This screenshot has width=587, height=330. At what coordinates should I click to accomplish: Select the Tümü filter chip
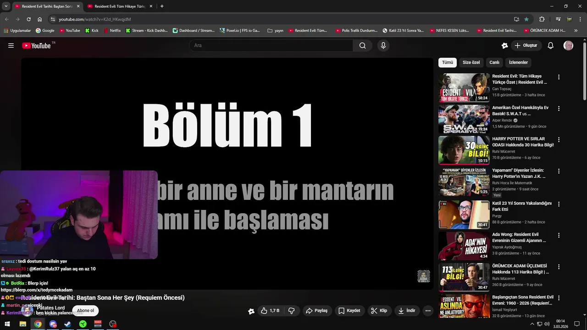448,62
